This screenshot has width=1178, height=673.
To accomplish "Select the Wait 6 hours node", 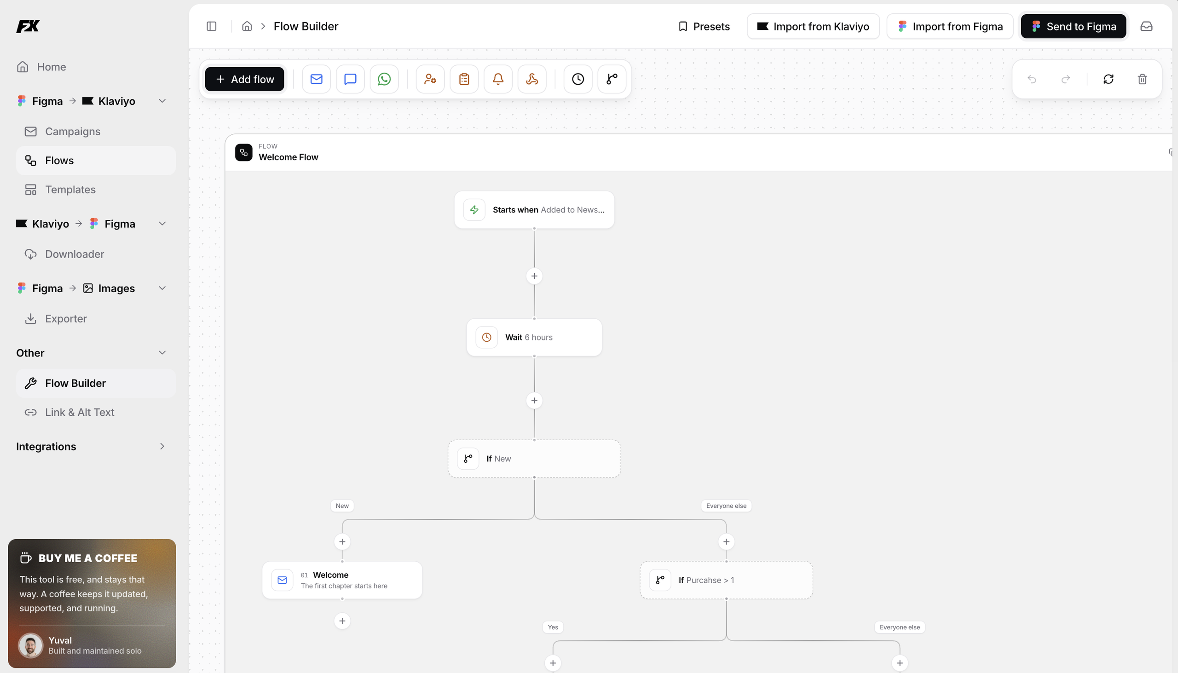I will (534, 338).
